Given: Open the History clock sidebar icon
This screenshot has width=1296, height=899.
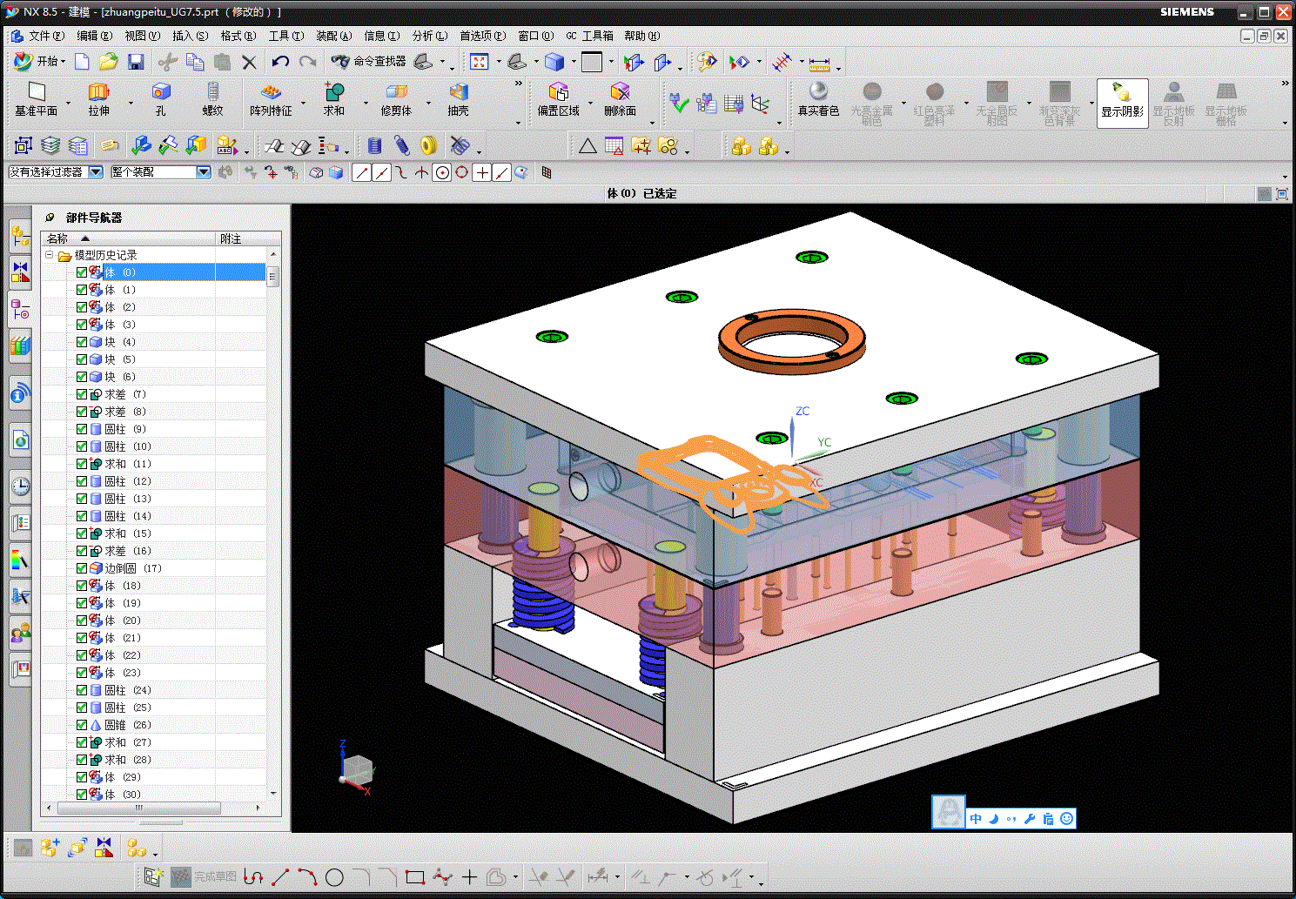Looking at the screenshot, I should (20, 486).
